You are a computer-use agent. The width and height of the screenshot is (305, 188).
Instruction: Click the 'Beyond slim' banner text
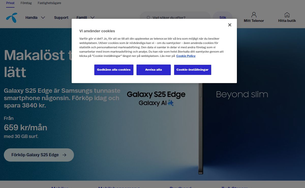tap(242, 95)
